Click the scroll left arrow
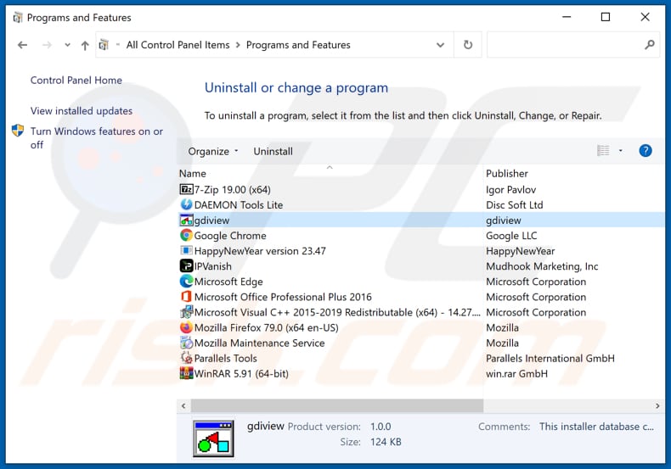 point(183,405)
